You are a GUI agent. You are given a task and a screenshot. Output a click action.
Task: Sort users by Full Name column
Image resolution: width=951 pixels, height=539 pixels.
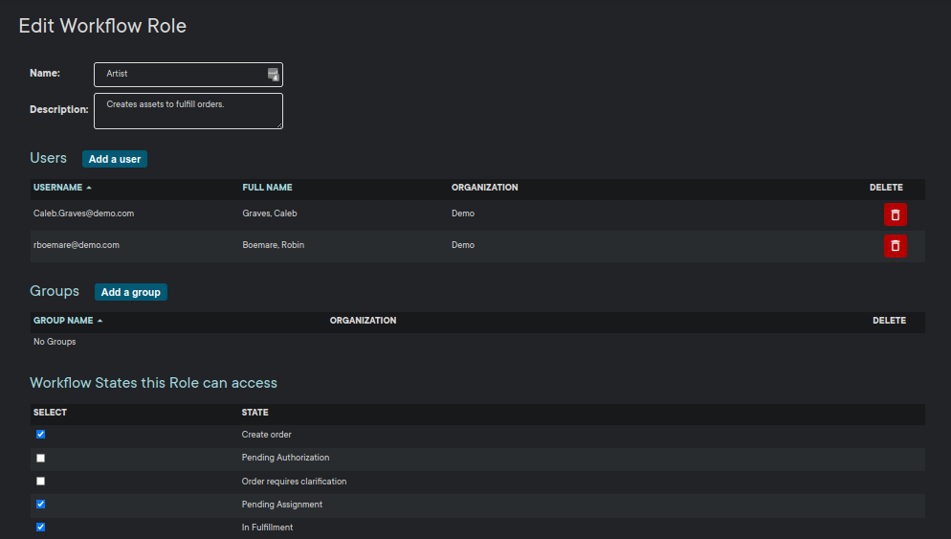click(267, 188)
